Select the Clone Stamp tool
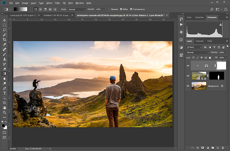230x151 pixels. [5, 59]
